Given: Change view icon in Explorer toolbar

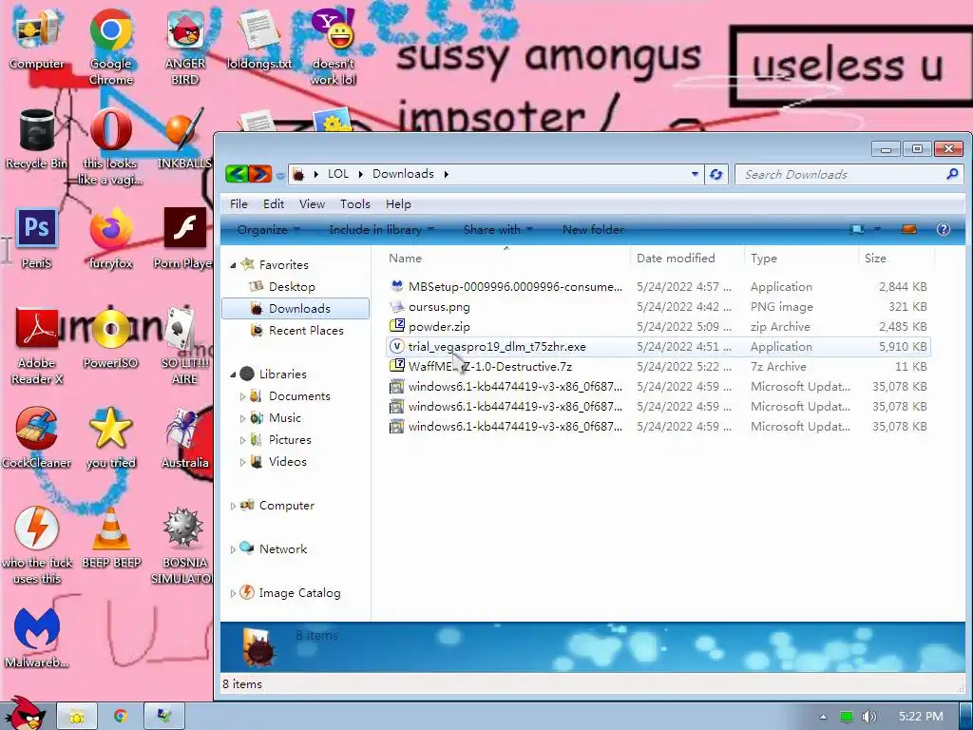Looking at the screenshot, I should (x=858, y=229).
